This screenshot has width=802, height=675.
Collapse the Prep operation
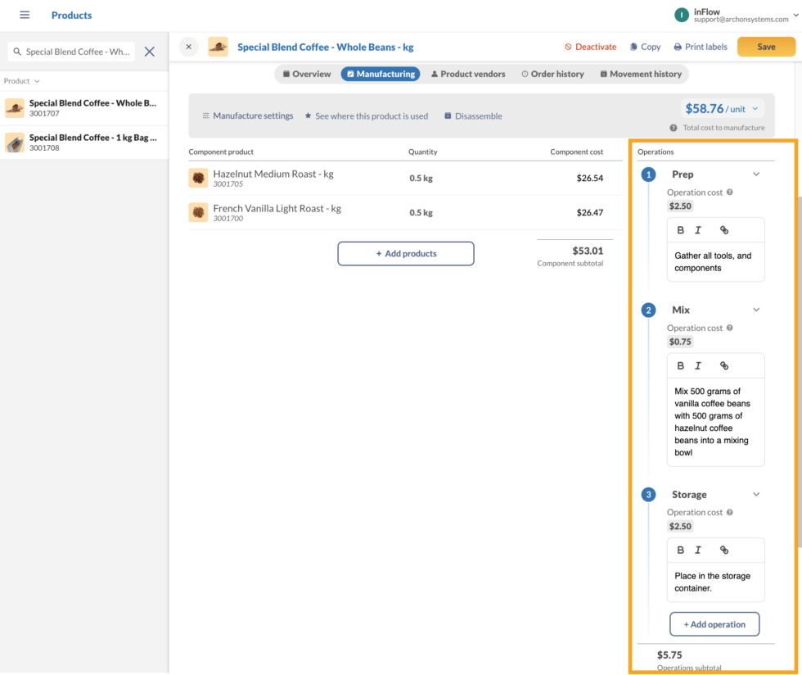[756, 174]
